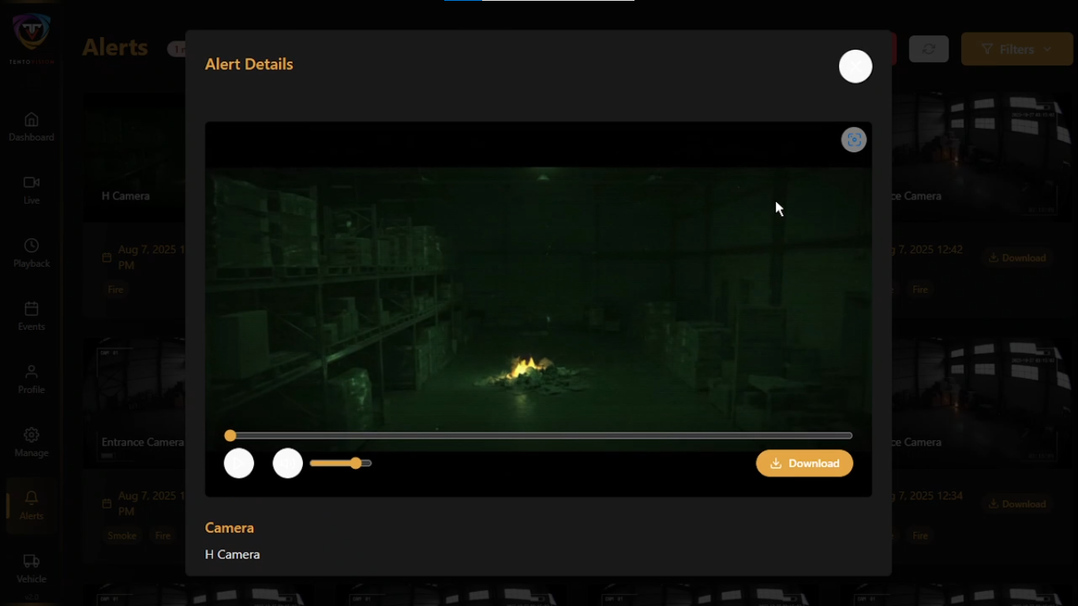This screenshot has width=1078, height=606.
Task: Expand the Filters dropdown
Action: 1016,49
